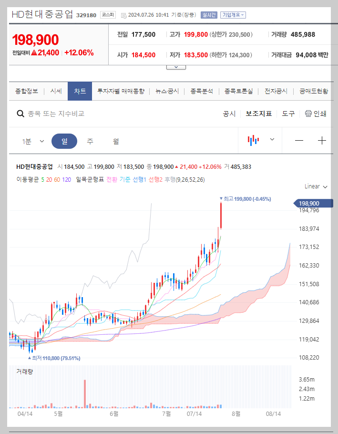Click the stock search magnifier icon
Screen dimensions: 338x434
click(20, 114)
